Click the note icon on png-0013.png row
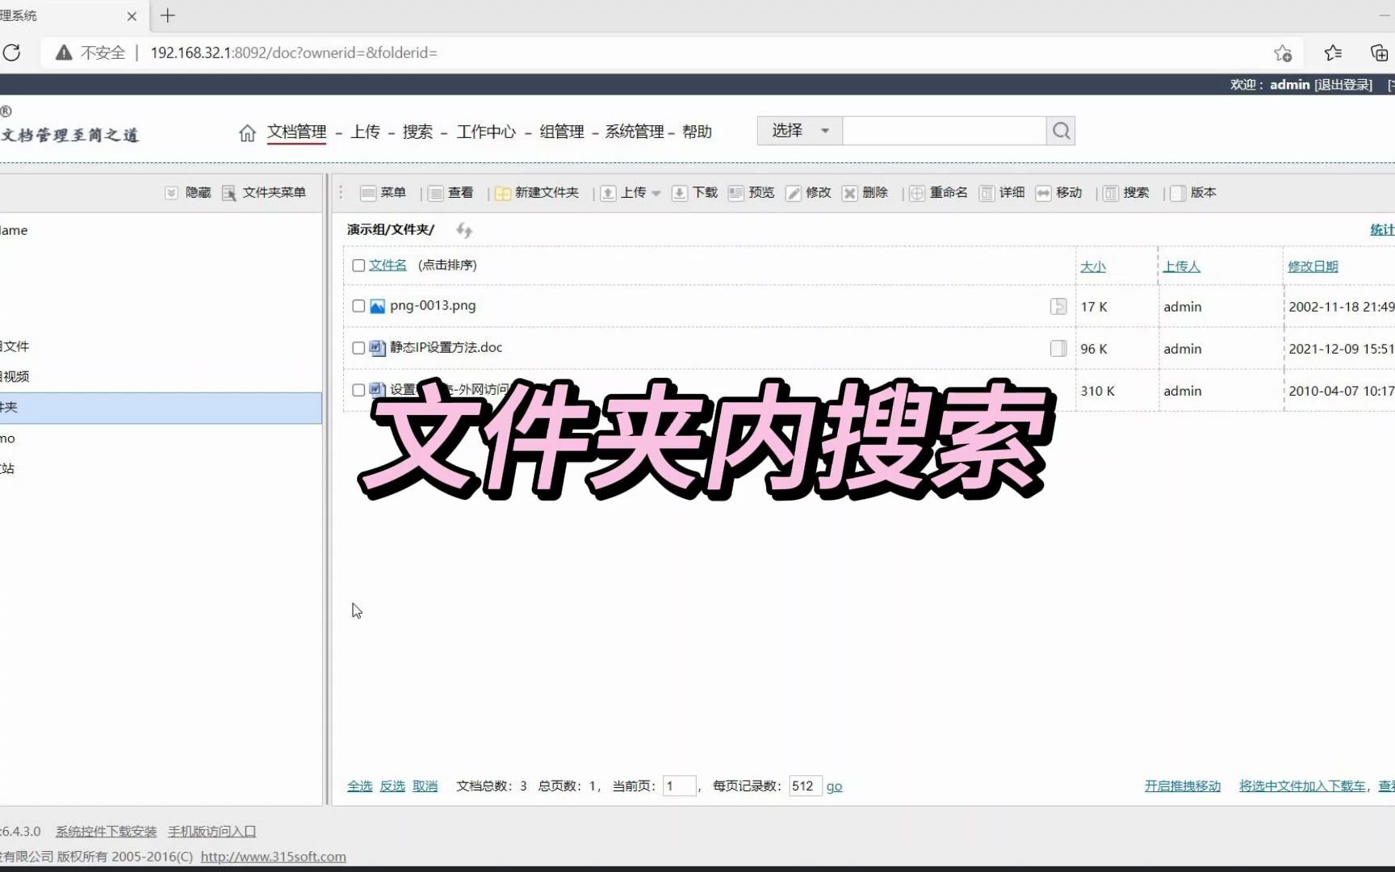Screen dimensions: 1395x872 click(1058, 306)
